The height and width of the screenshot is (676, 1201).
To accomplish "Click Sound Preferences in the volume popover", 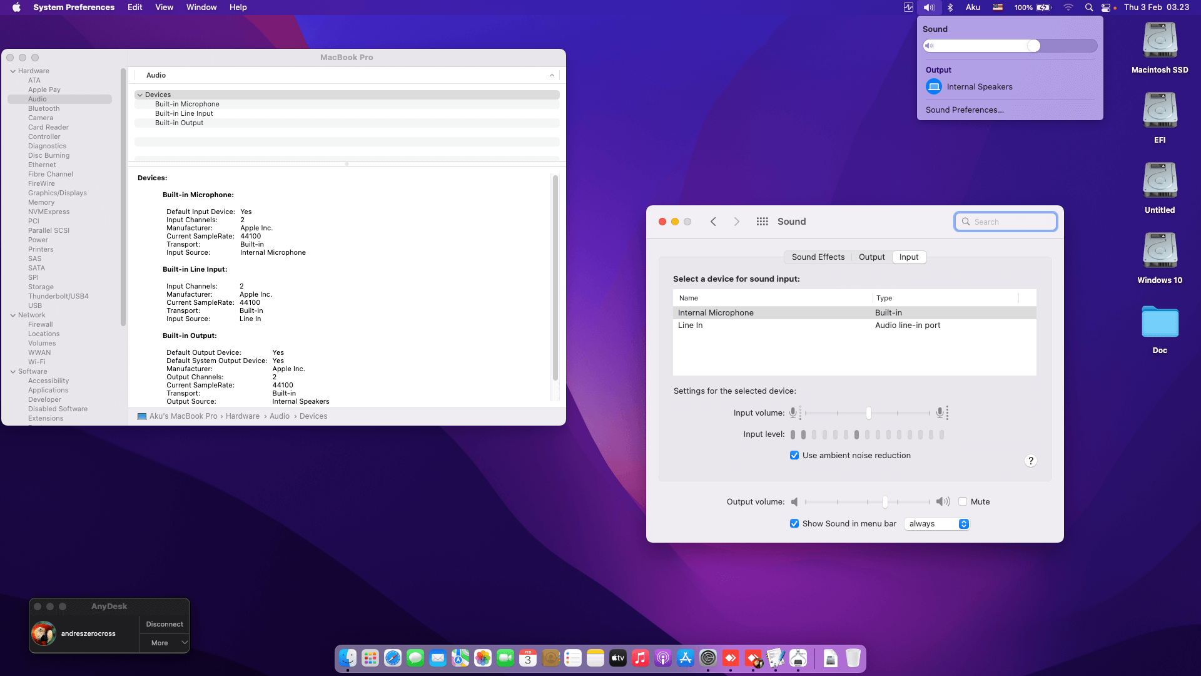I will coord(964,110).
